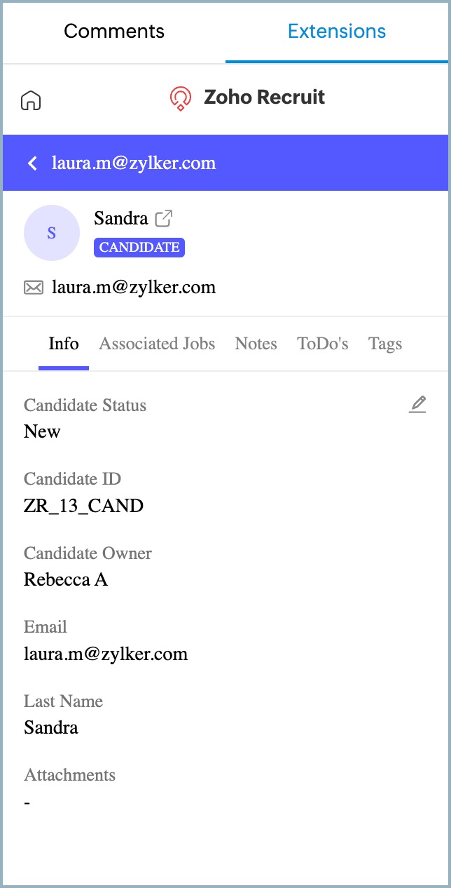Click laura.m@zylker.com in the purple header
The image size is (451, 888).
point(134,163)
